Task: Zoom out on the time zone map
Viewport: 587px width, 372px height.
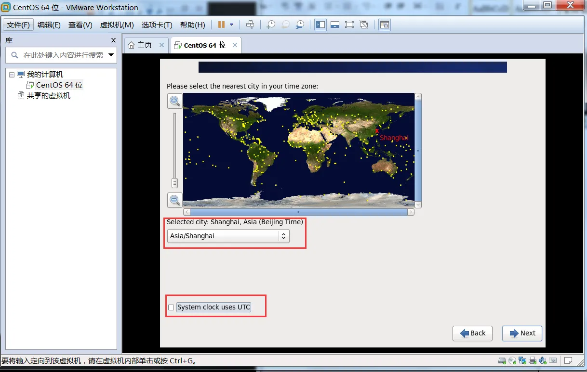Action: [174, 200]
